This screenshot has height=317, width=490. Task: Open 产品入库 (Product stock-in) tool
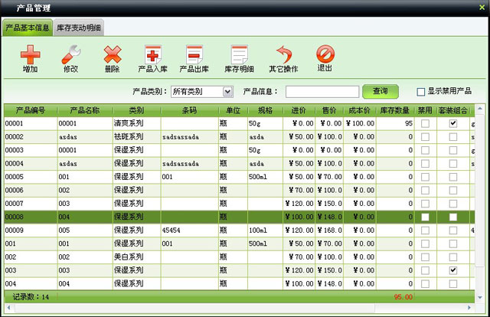[152, 54]
